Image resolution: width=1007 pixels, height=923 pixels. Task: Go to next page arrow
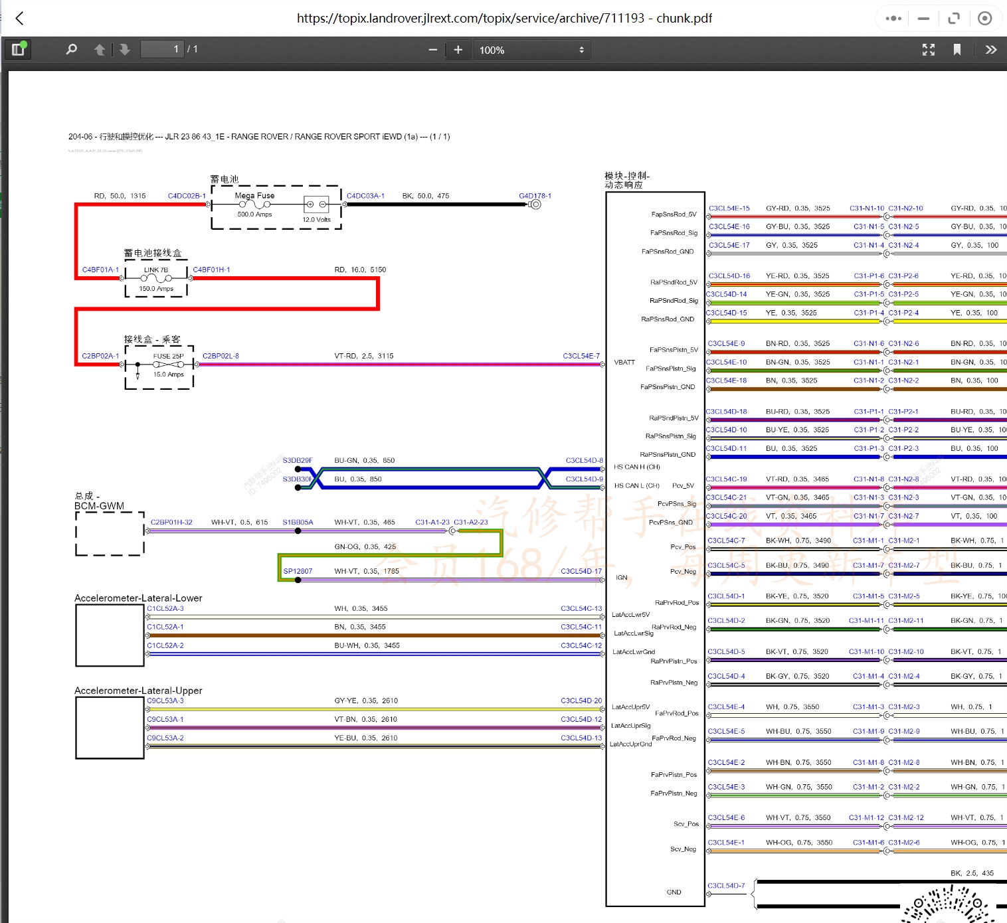(x=124, y=50)
